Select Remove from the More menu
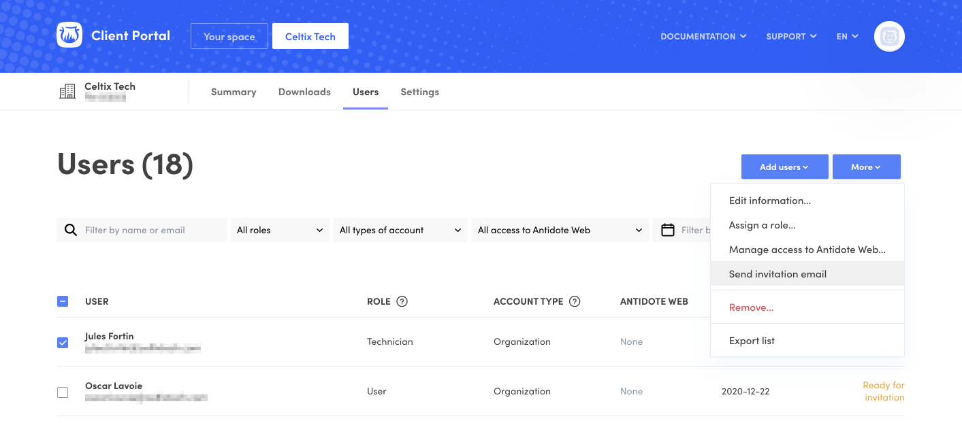Screen dimensions: 962x423 (807, 307)
